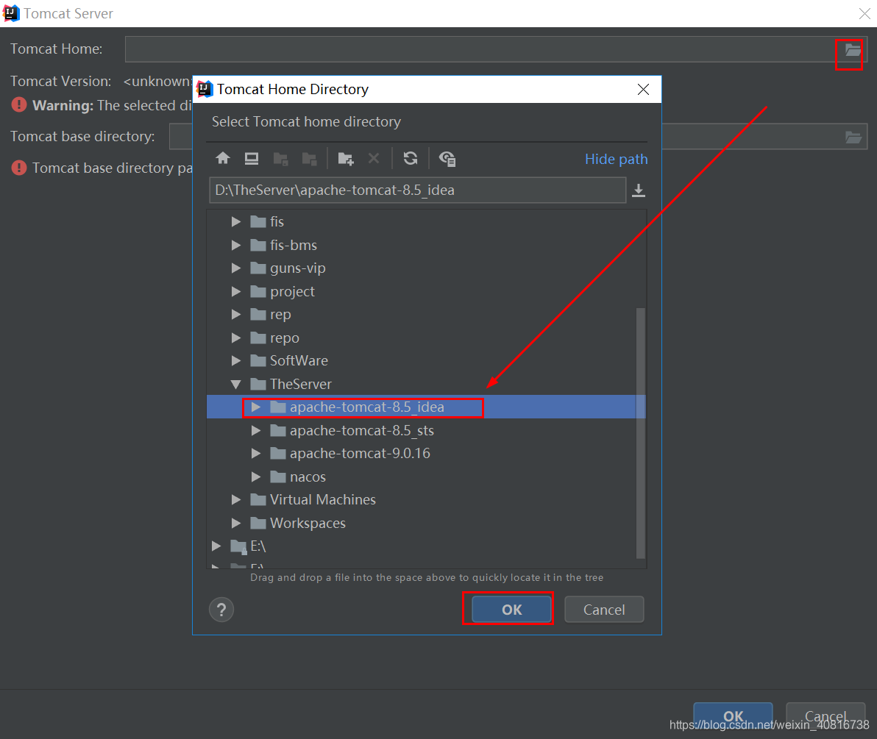Click the Hide path link
877x739 pixels.
coord(616,160)
